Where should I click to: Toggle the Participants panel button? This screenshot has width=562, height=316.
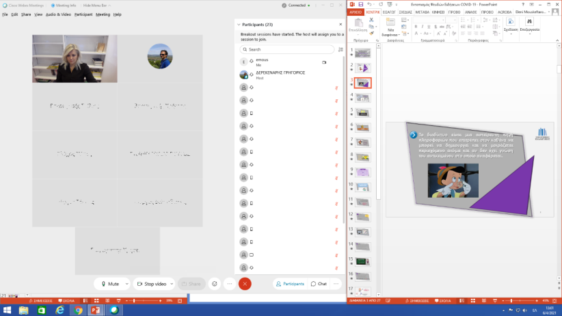[291, 284]
